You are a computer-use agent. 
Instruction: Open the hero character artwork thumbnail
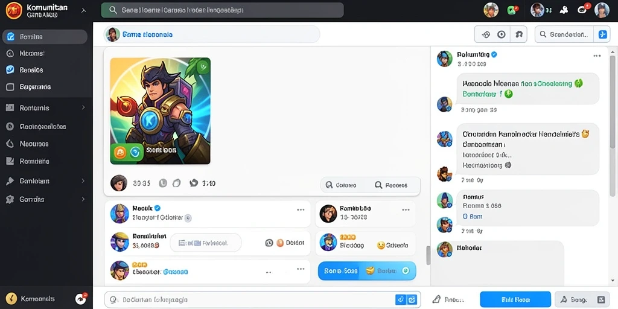160,111
